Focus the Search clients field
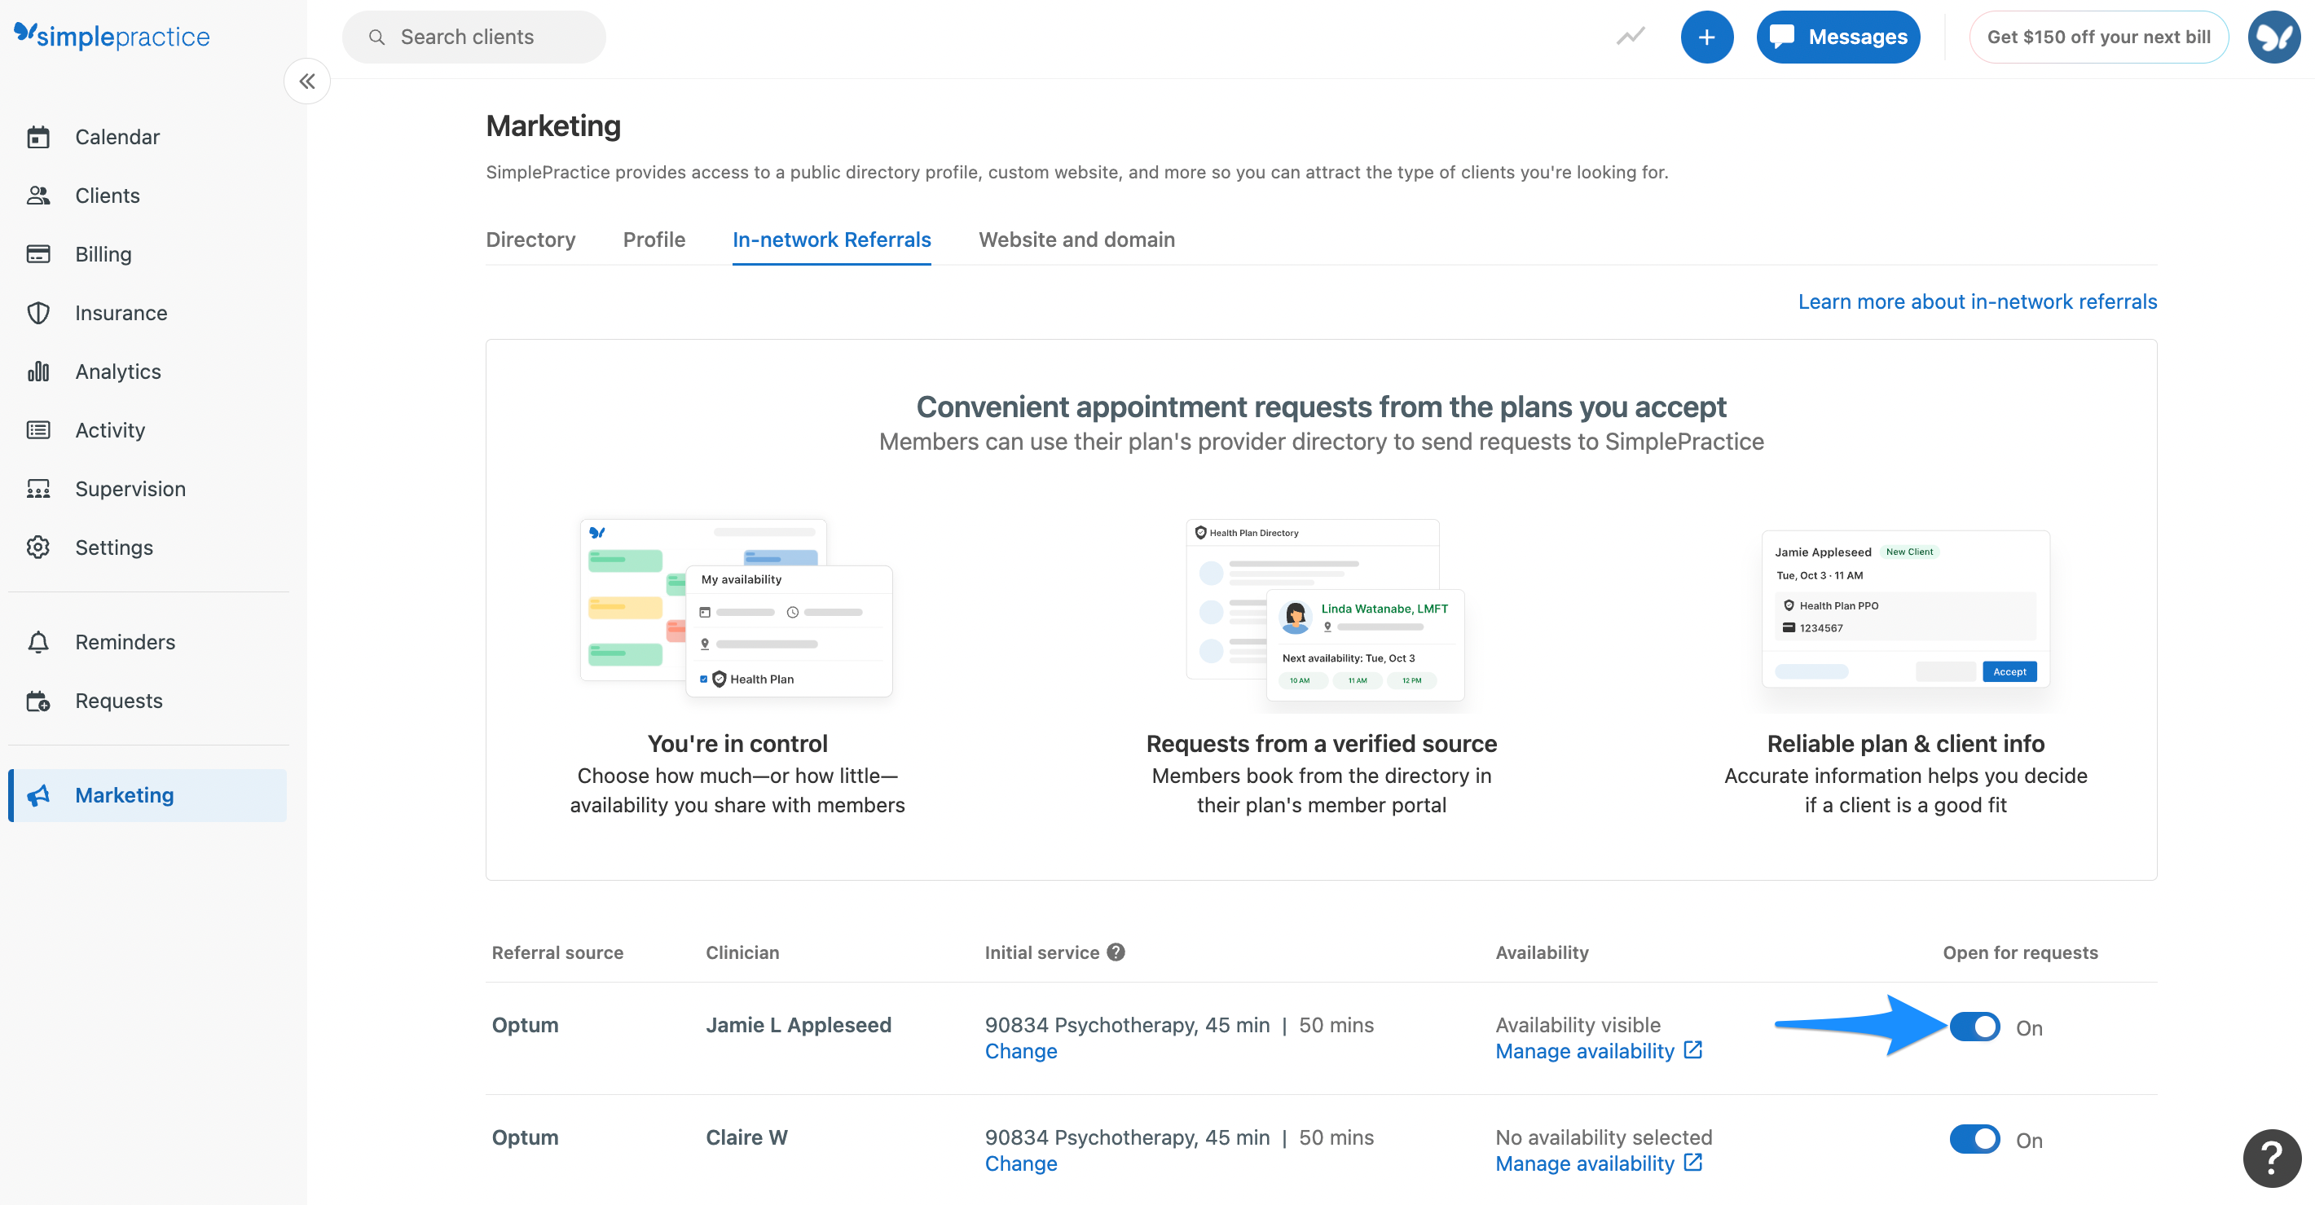 [473, 37]
